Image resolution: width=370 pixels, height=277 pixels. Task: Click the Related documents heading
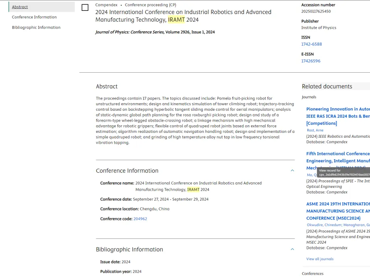pyautogui.click(x=327, y=86)
